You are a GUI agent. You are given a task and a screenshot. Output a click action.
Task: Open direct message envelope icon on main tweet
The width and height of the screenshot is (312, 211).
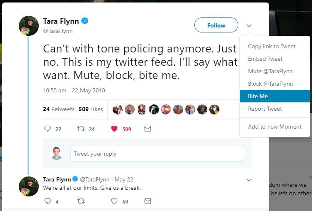(148, 129)
